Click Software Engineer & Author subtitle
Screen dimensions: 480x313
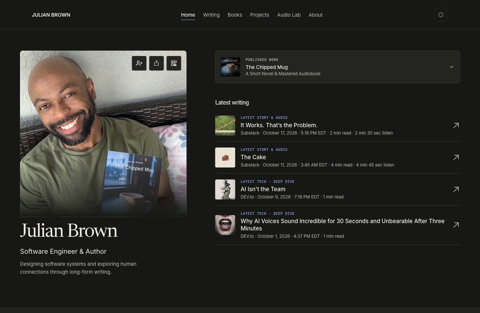tap(63, 251)
